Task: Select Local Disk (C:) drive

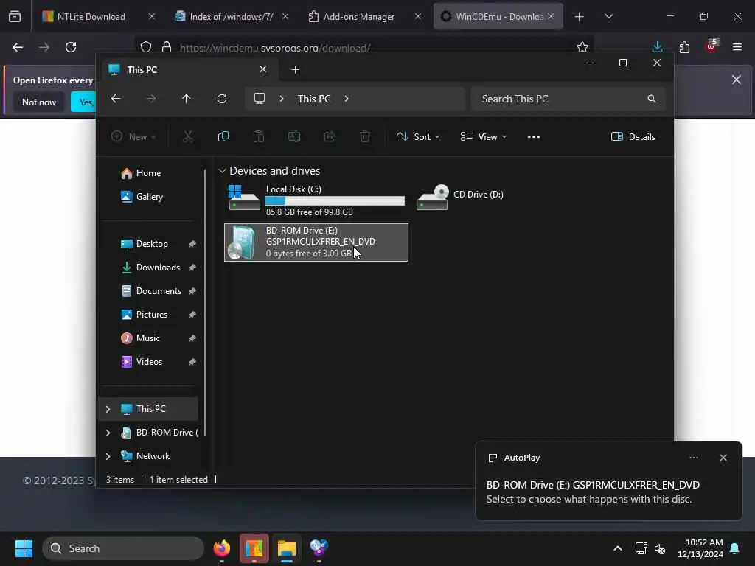Action: (316, 200)
